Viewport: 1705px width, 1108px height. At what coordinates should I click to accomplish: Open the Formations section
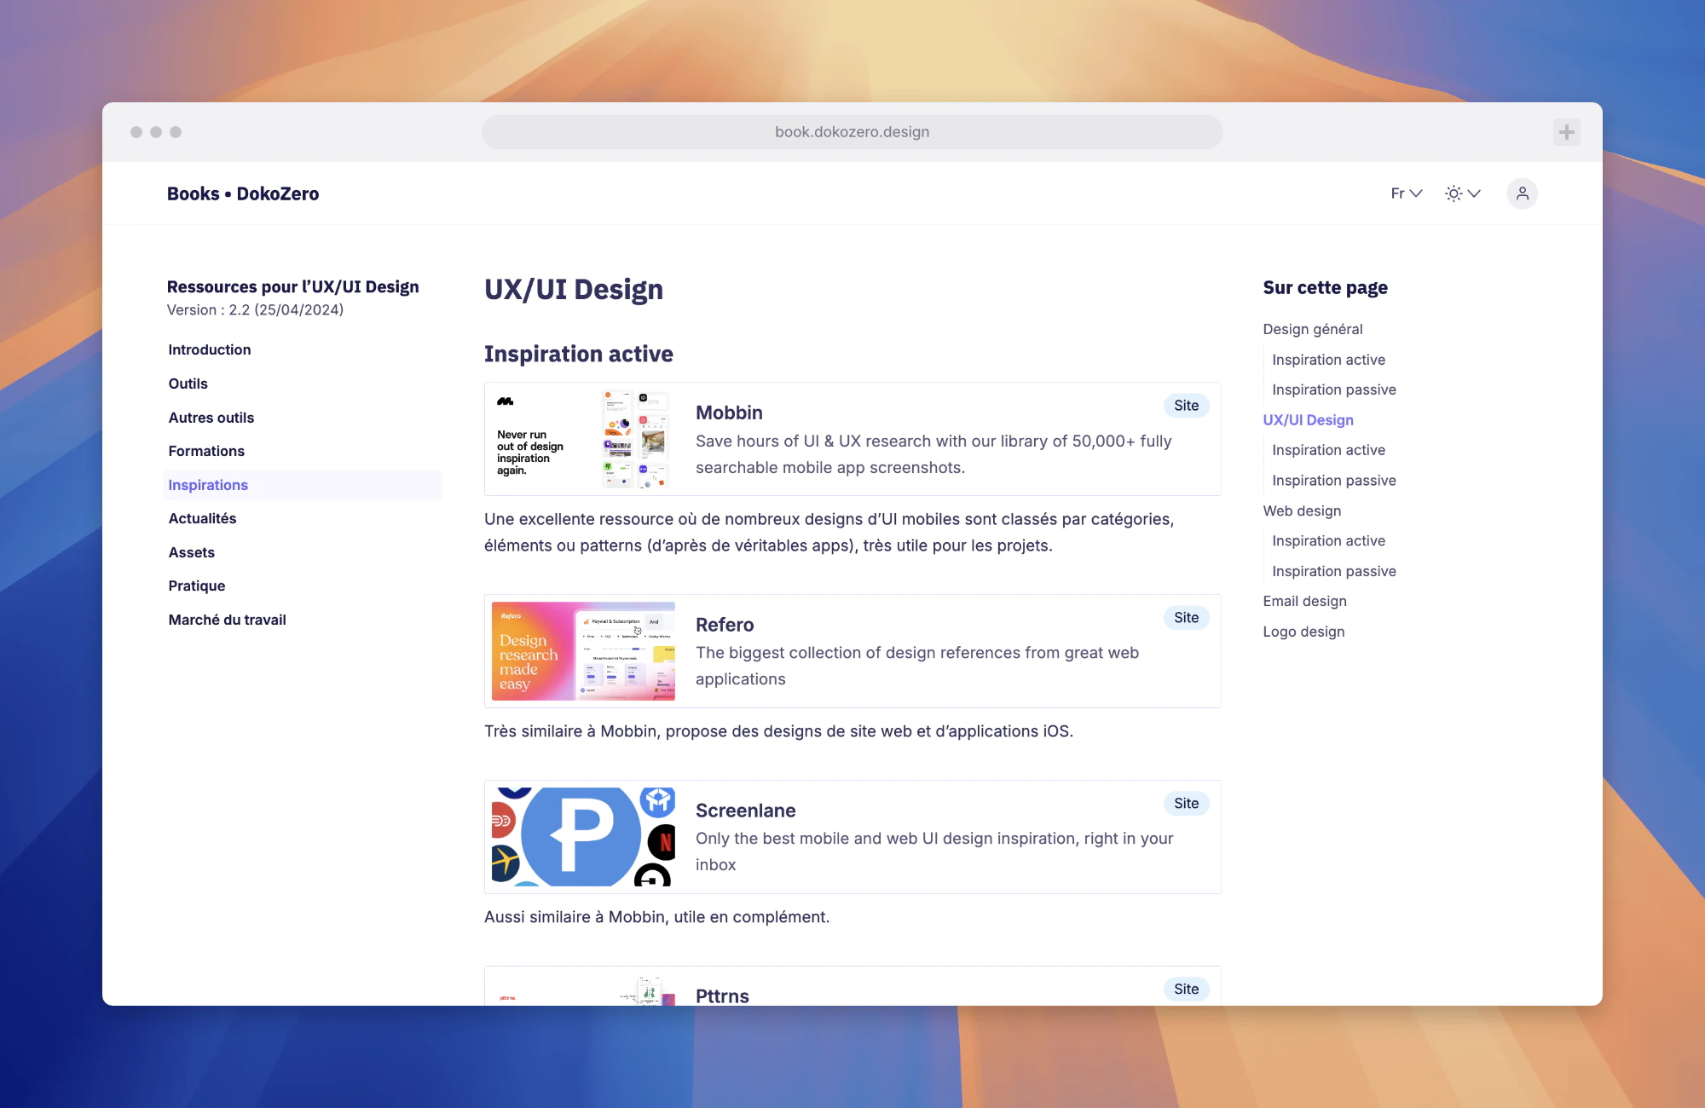click(206, 451)
